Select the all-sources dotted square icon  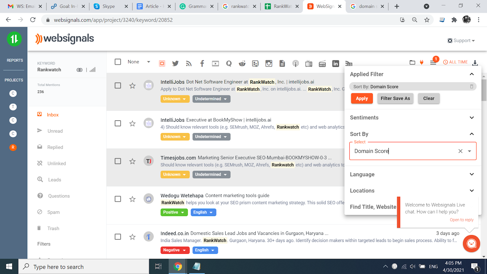point(162,63)
